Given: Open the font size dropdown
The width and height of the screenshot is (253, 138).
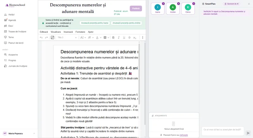Looking at the screenshot, I should point(83,37).
